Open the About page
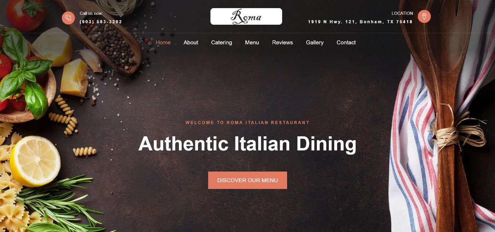The image size is (495, 232). pyautogui.click(x=191, y=42)
